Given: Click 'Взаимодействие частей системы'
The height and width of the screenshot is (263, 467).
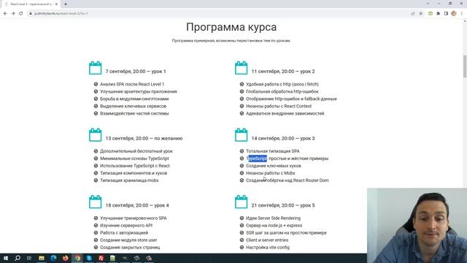Looking at the screenshot, I should (x=134, y=113).
